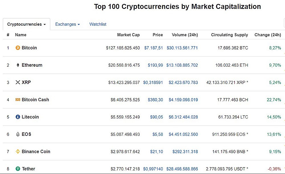Click the XRP logo icon
Screen dimensions: 285x174
pos(18,82)
